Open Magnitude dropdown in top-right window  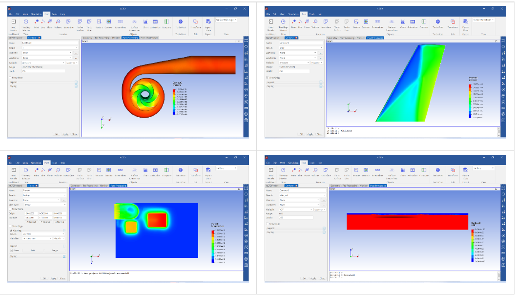pyautogui.click(x=317, y=63)
